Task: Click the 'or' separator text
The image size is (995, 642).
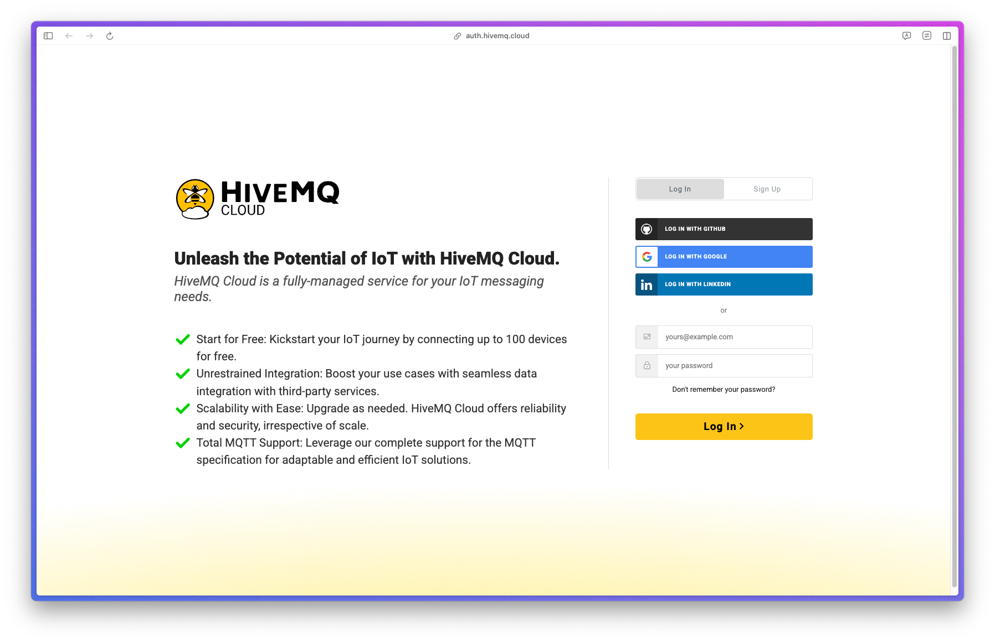Action: 724,310
